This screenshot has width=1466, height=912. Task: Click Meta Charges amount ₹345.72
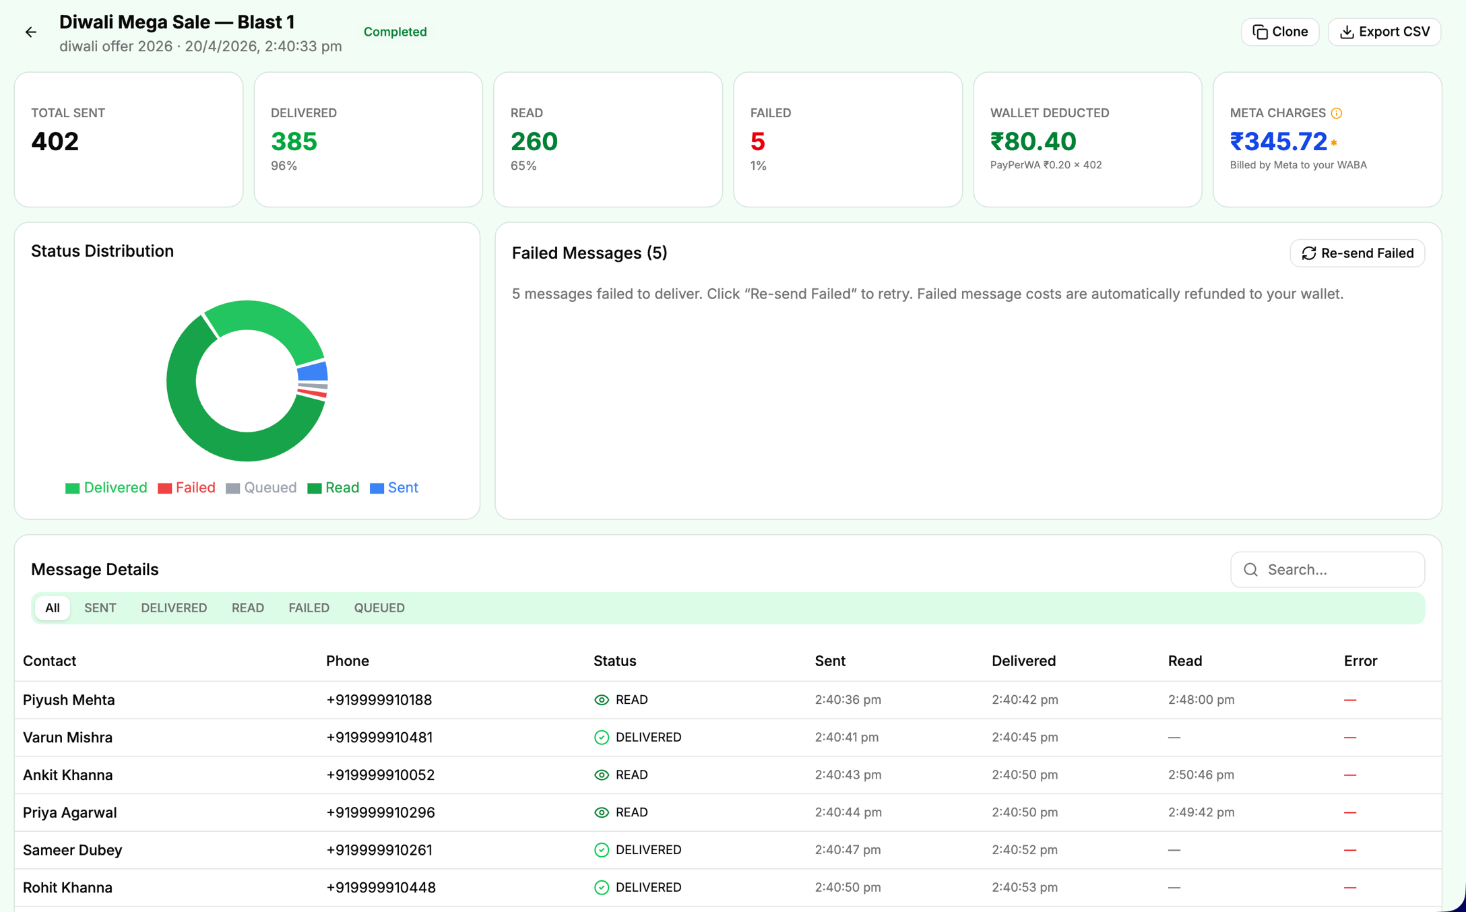(x=1279, y=141)
